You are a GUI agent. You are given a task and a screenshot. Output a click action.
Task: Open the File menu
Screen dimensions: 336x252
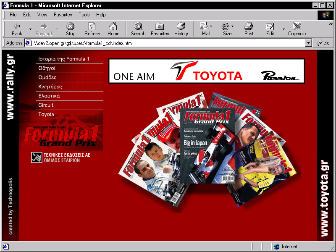point(13,15)
